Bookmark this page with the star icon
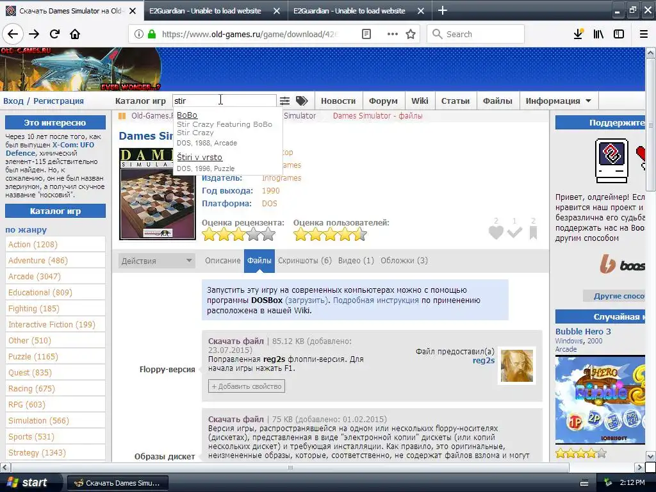656x492 pixels. [411, 34]
